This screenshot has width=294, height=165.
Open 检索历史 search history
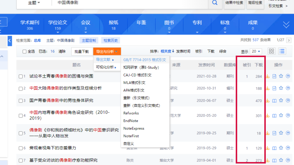pyautogui.click(x=111, y=40)
